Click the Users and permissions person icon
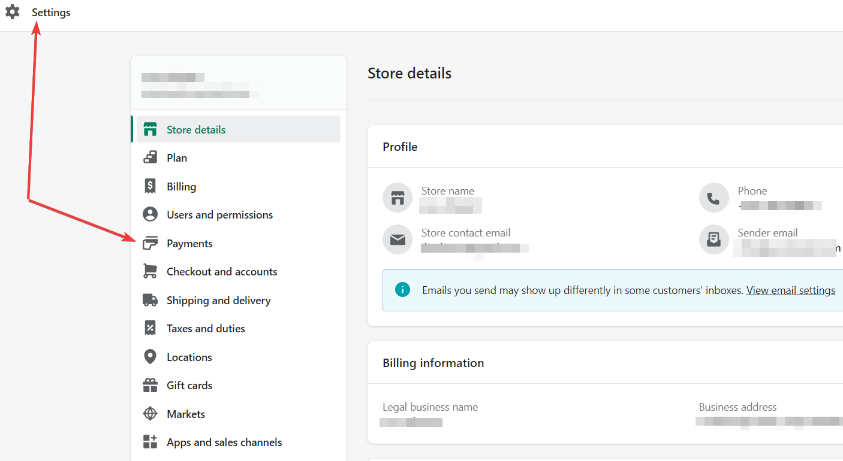843x461 pixels. point(150,214)
